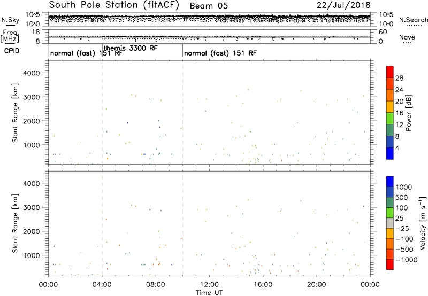Click the '18' frequency axis tick label
Screen dimensions: 428x296
tap(36, 32)
